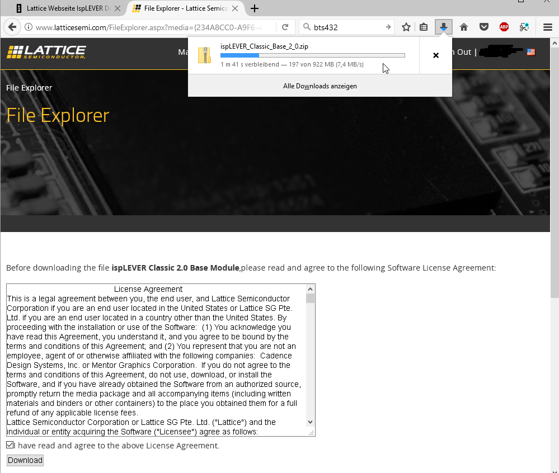
Task: Click the page vertical scrollbar thumb
Action: (x=555, y=173)
